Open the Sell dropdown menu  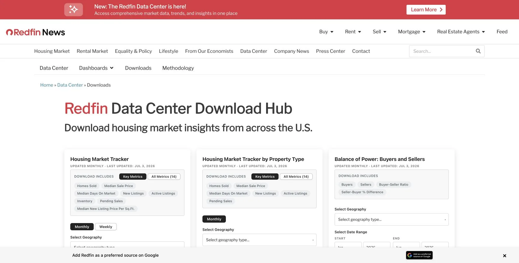point(379,32)
